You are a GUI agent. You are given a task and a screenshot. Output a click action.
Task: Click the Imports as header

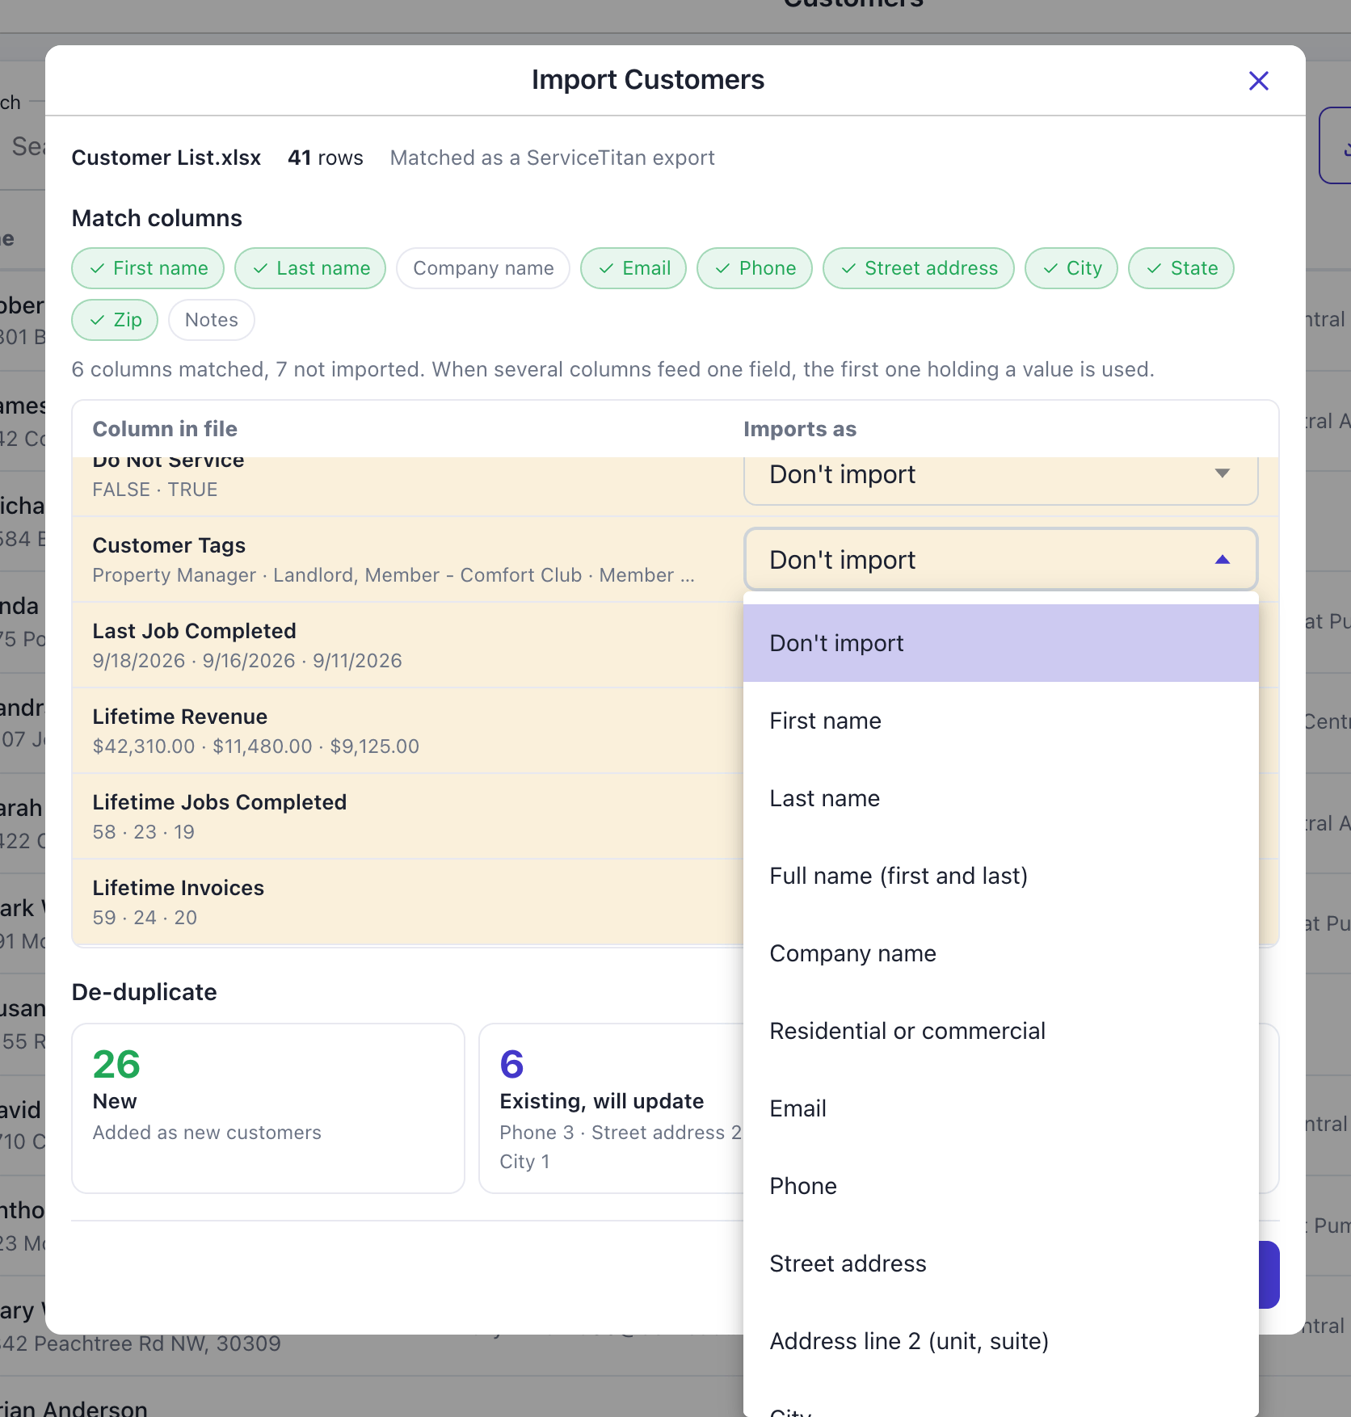coord(800,429)
